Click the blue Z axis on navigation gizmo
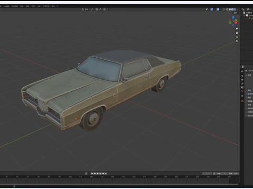The image size is (253, 189). click(x=233, y=17)
